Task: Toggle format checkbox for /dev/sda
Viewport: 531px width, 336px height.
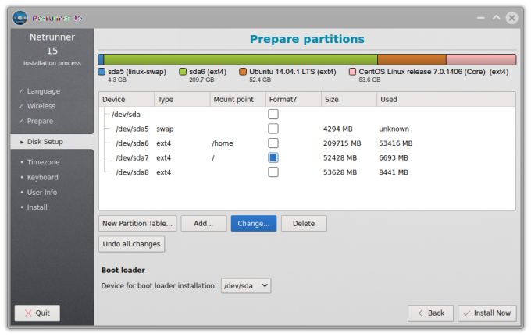Action: (273, 115)
